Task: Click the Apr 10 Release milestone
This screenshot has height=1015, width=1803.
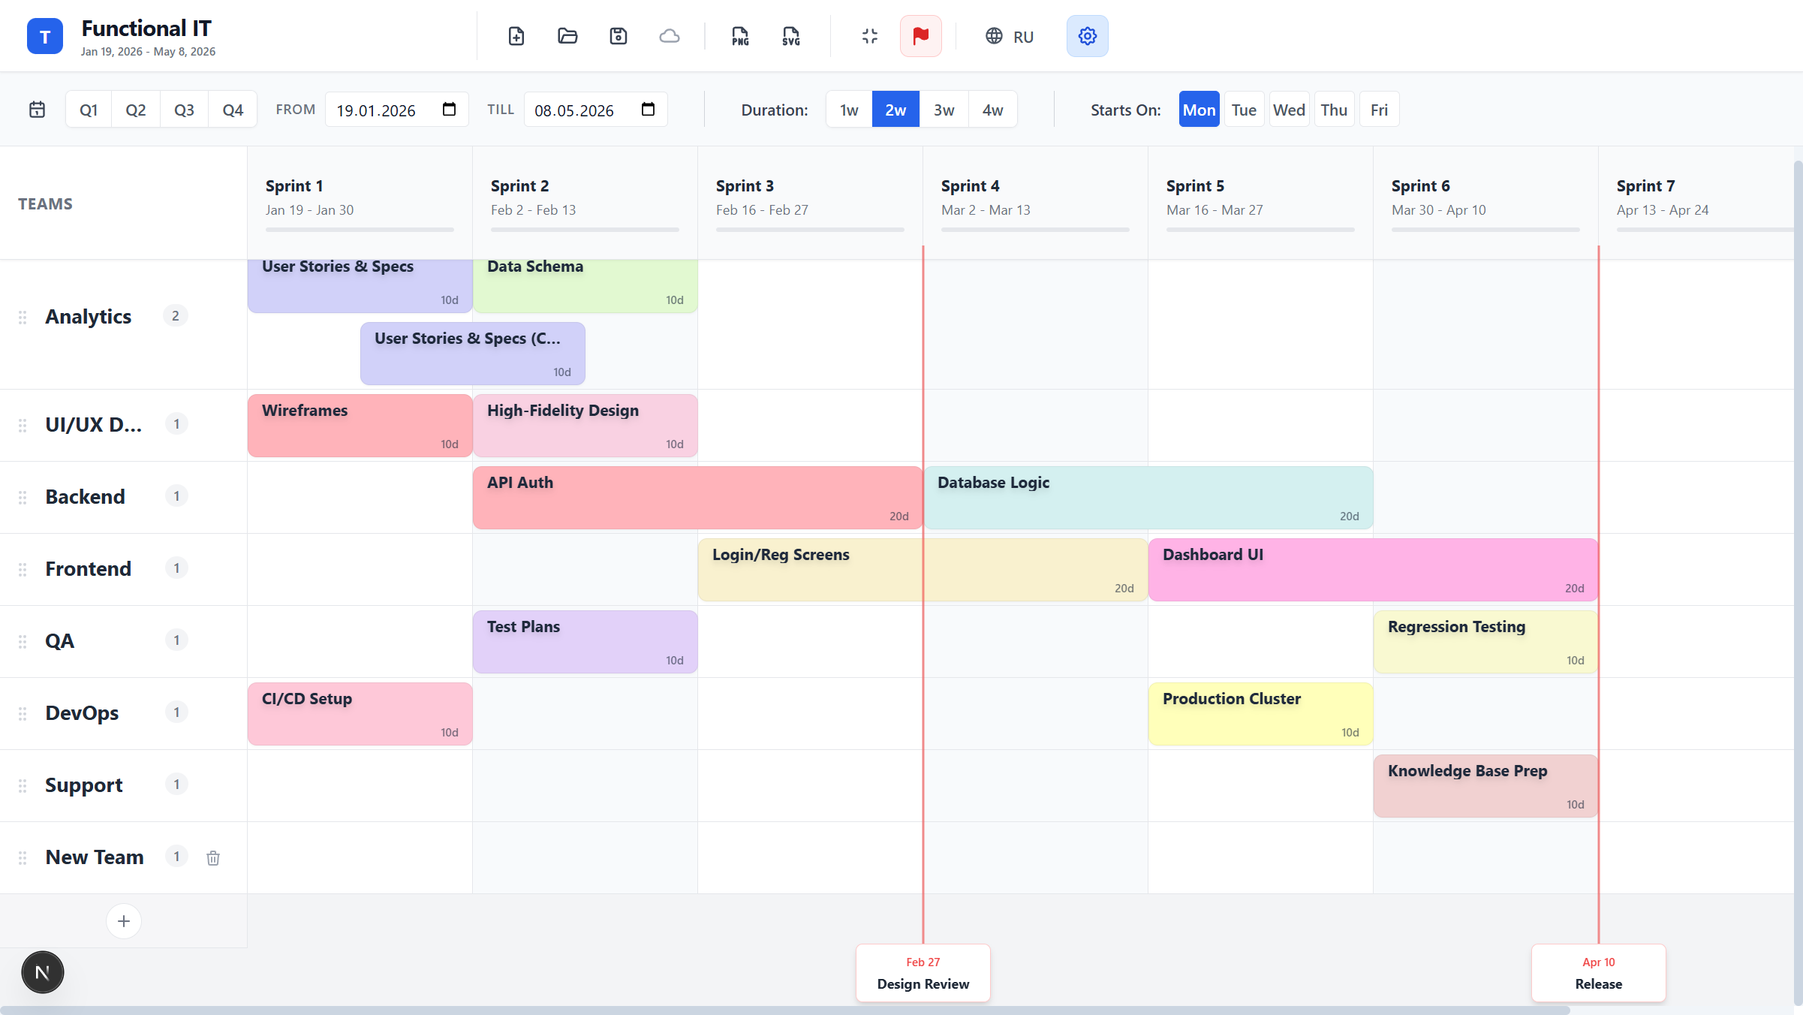Action: 1599,973
